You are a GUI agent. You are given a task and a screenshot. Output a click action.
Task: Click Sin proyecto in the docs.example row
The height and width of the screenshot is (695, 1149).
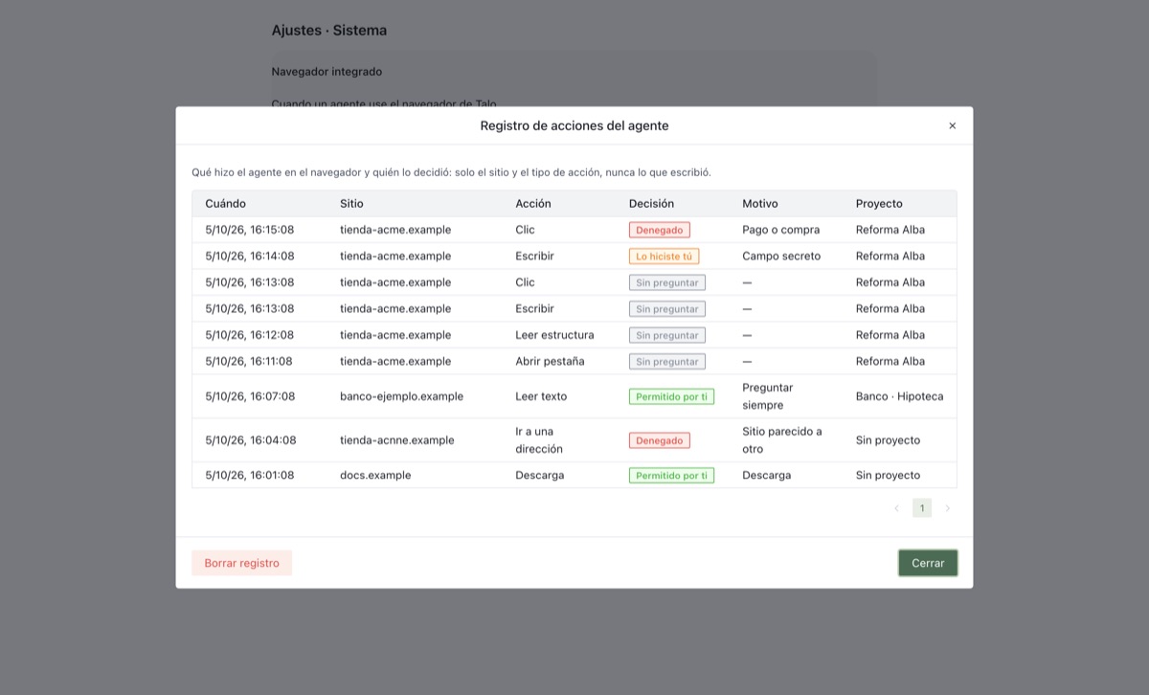click(888, 475)
